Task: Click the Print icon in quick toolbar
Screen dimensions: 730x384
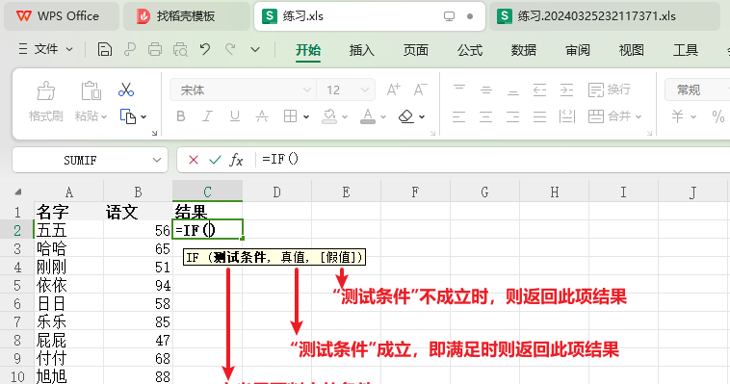Action: 155,49
